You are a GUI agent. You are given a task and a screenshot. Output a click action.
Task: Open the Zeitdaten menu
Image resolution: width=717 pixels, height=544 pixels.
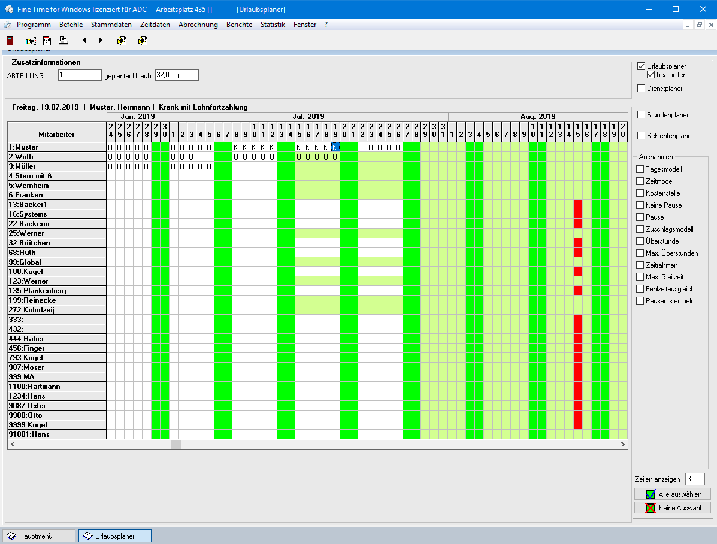[x=155, y=25]
